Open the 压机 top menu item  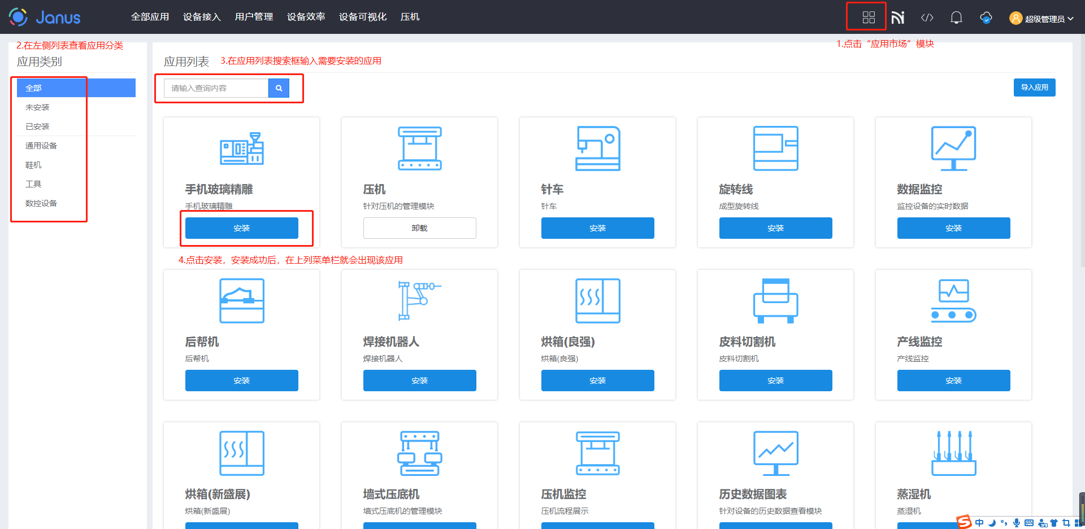(410, 17)
